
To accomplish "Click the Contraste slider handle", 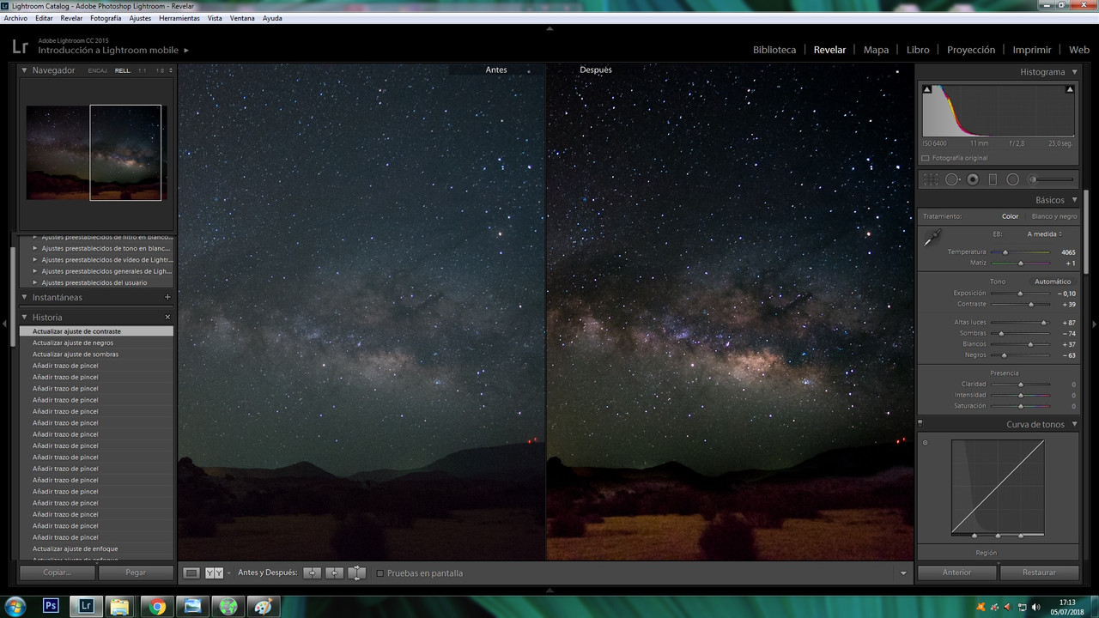I will click(x=1031, y=305).
